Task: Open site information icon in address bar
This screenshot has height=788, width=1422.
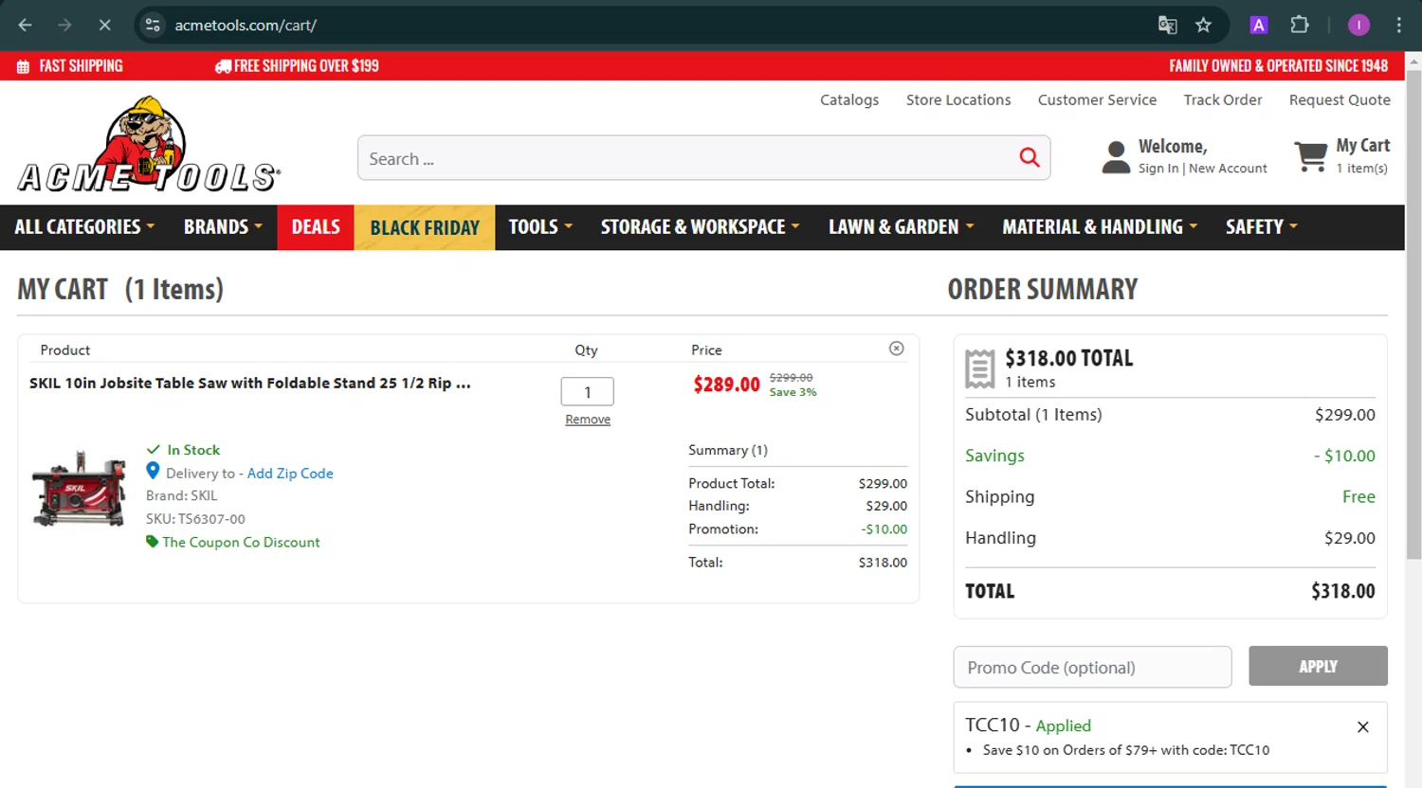Action: pos(153,26)
